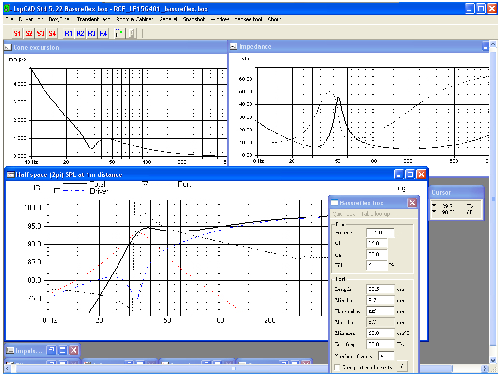500x376 pixels.
Task: Click the Cone excursion window title icon
Action: 8,47
